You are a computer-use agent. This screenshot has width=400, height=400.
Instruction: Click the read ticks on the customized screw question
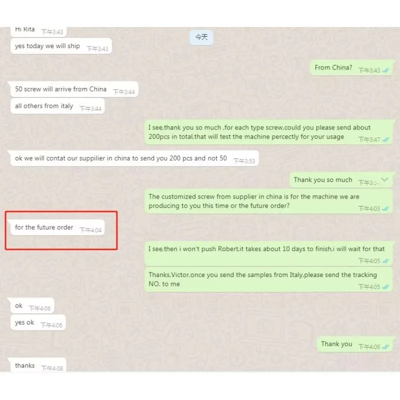(385, 208)
